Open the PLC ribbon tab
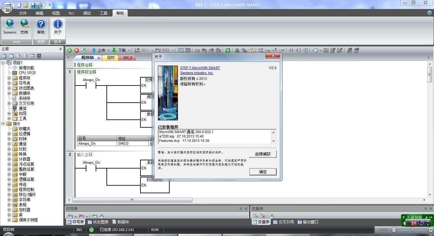 pyautogui.click(x=71, y=13)
